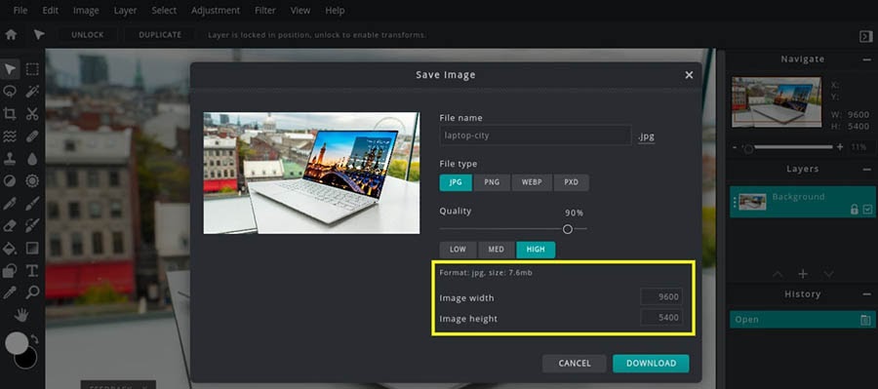This screenshot has width=878, height=389.
Task: Open the foreground color swatch
Action: pos(17,343)
